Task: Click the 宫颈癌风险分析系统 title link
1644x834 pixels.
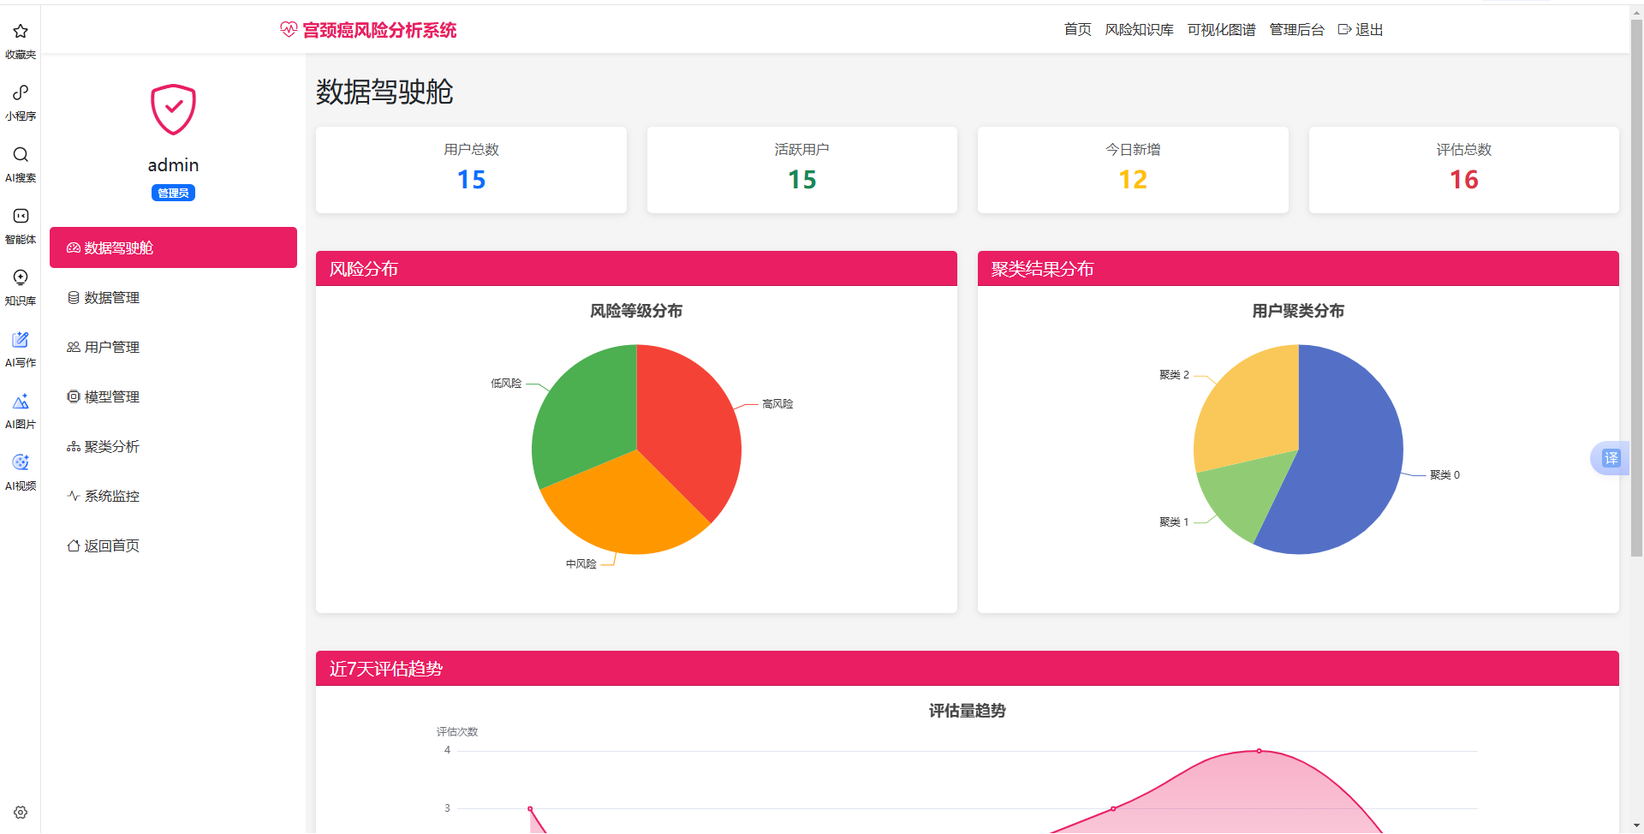Action: coord(379,30)
